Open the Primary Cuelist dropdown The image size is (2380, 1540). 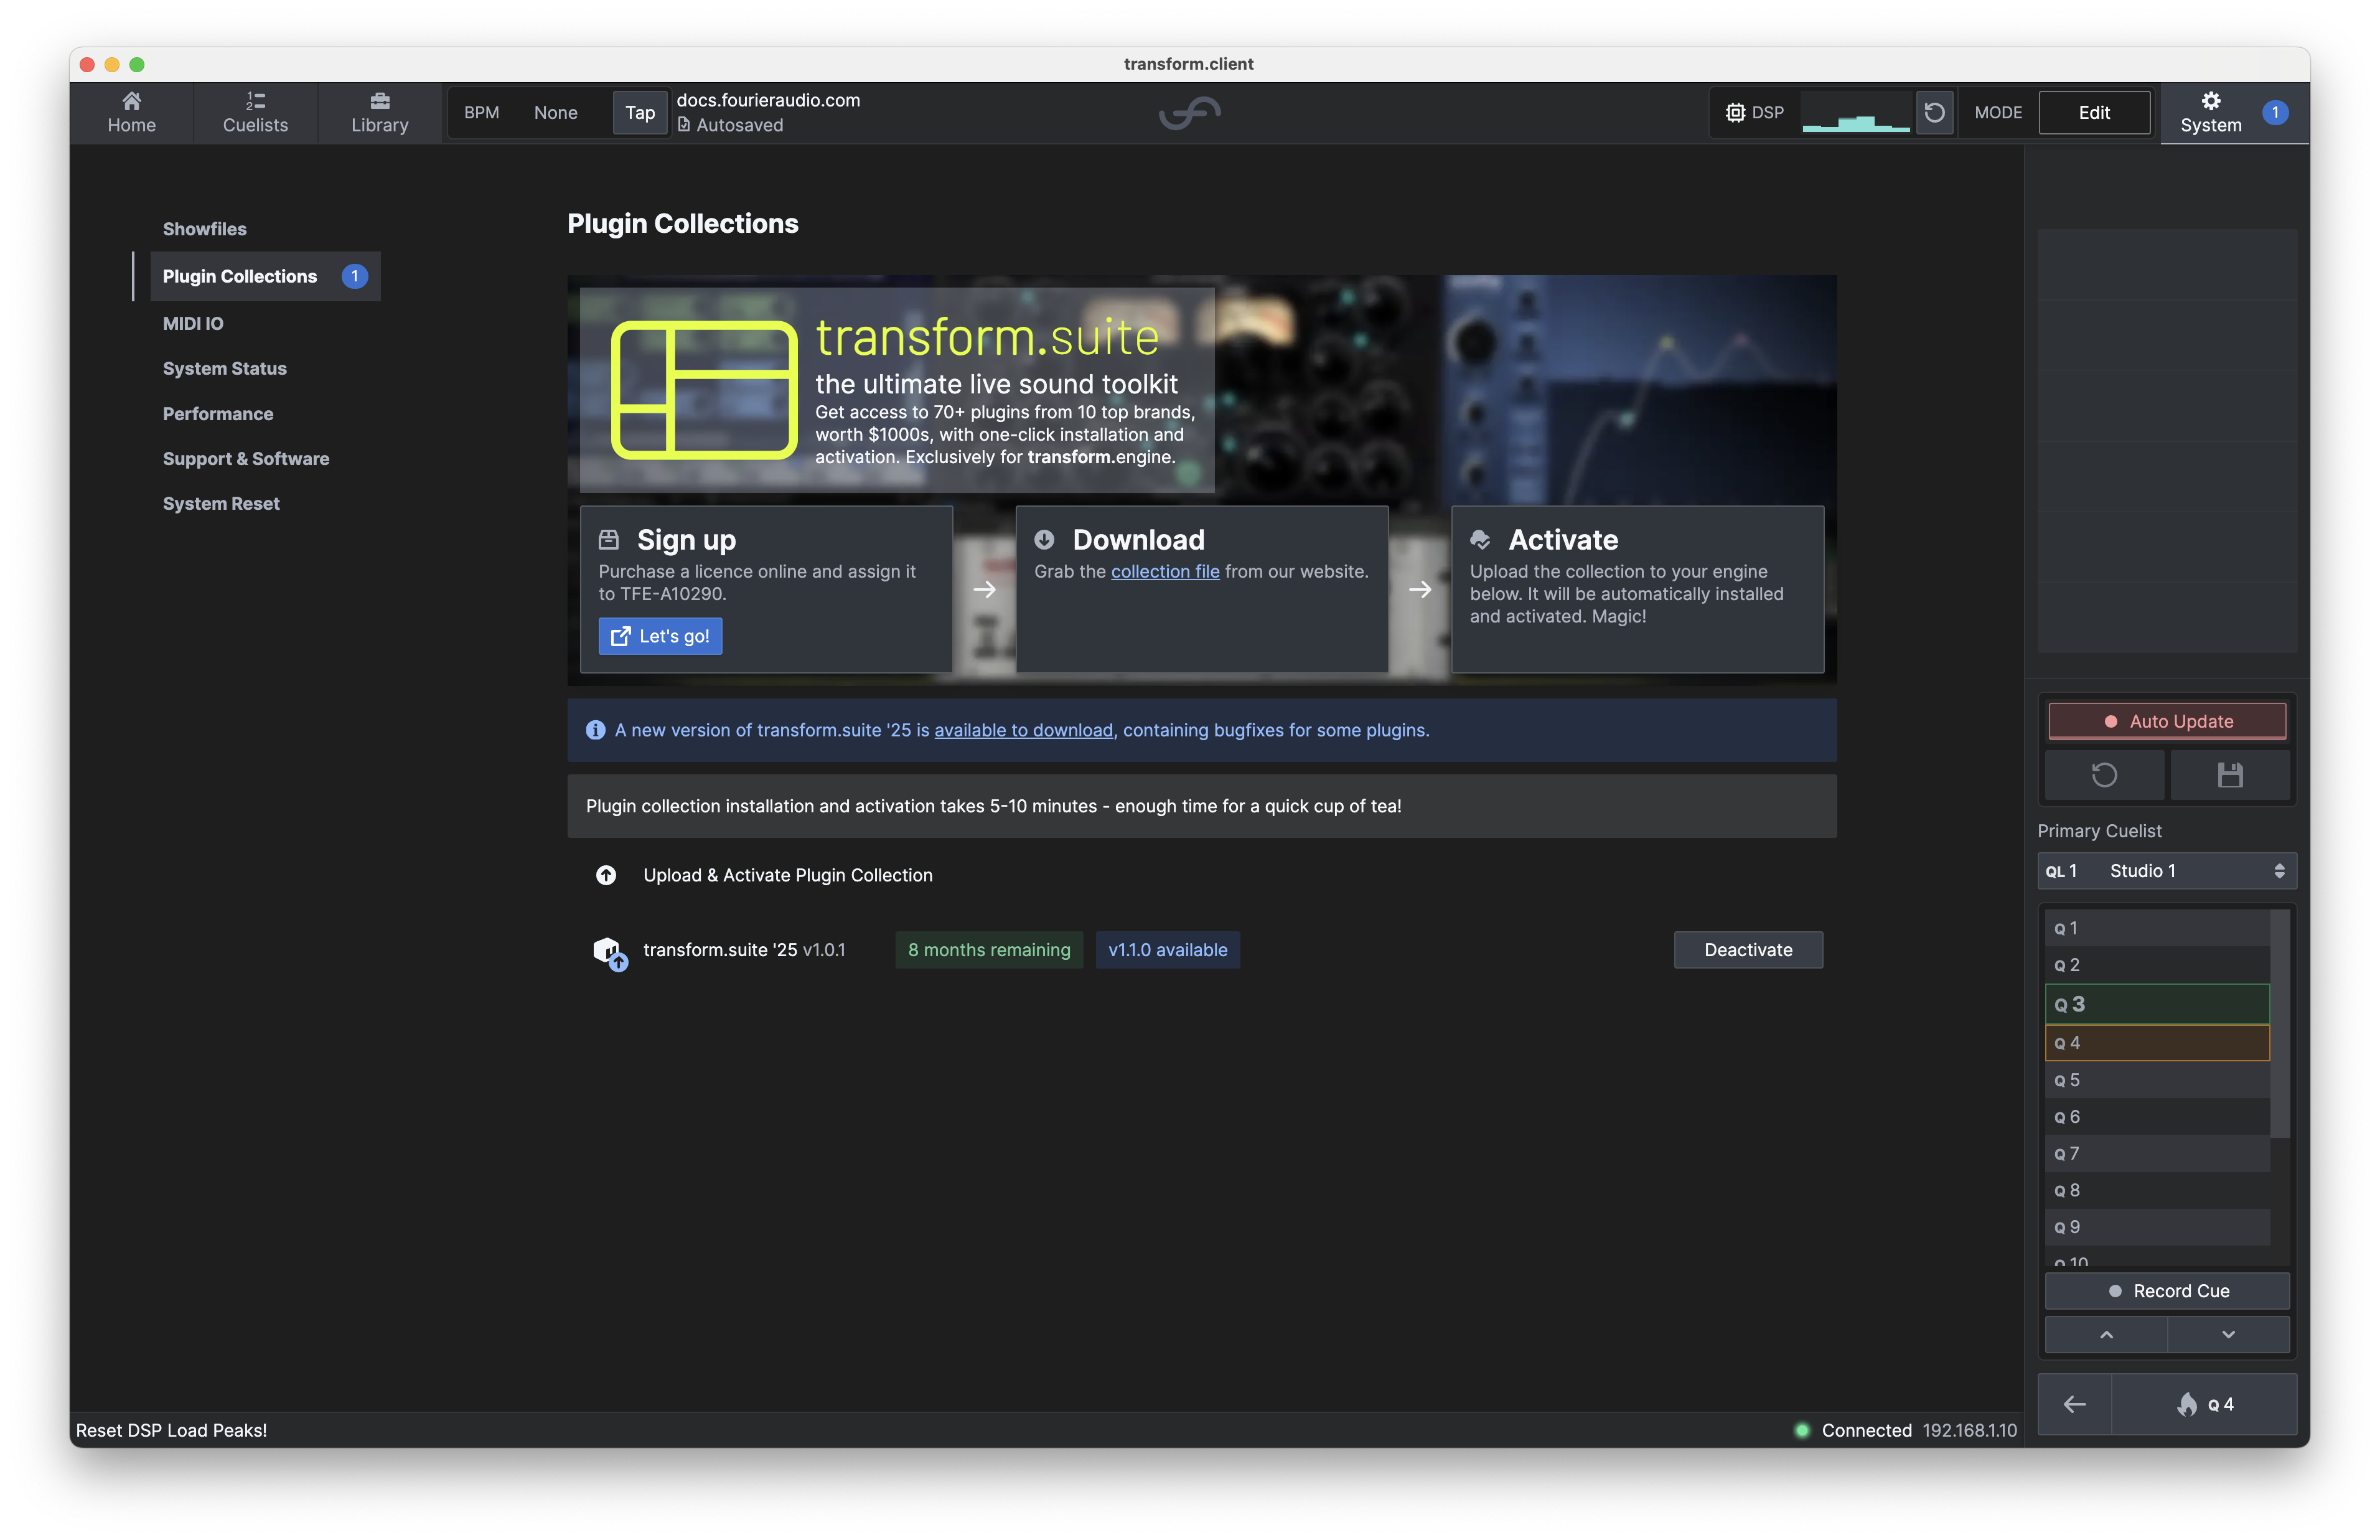coord(2166,871)
